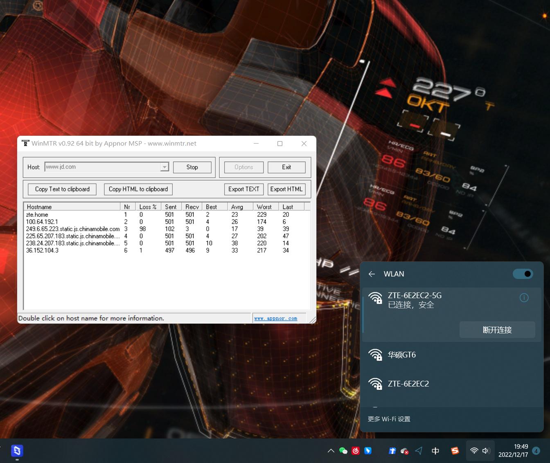Screen dimensions: 550x463
Task: Open the cloud sync error tray icon
Action: pos(405,451)
